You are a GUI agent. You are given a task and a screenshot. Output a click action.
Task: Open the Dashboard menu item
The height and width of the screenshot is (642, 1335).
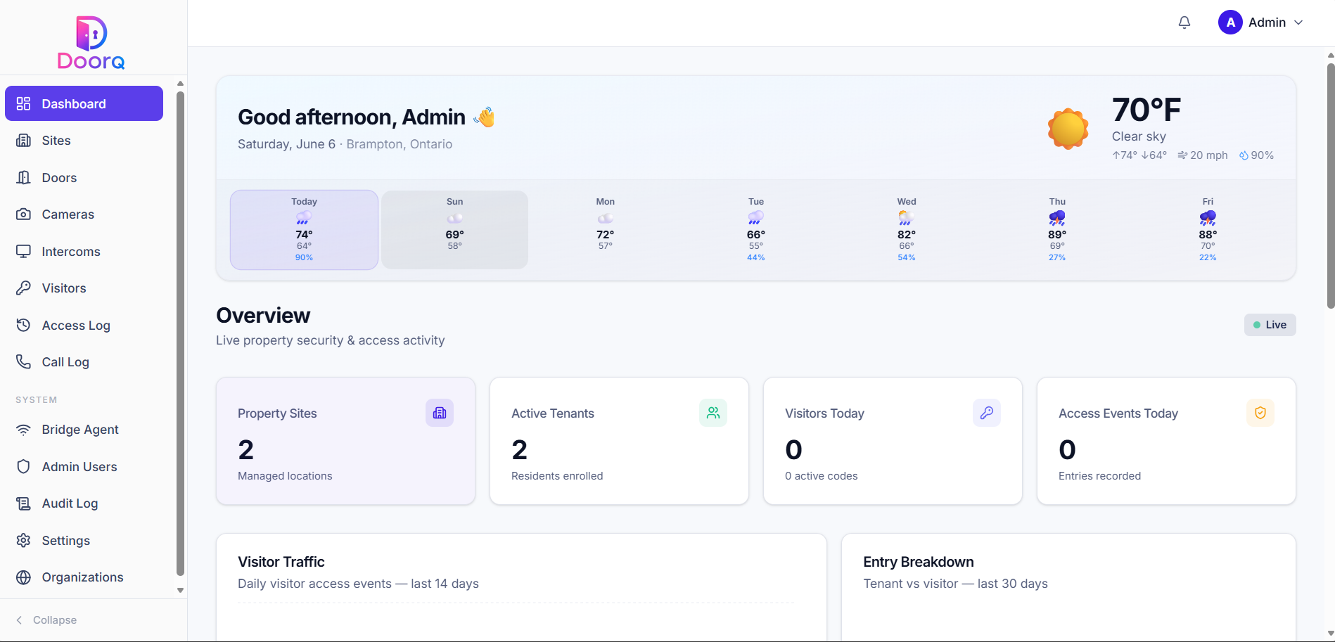tap(84, 103)
